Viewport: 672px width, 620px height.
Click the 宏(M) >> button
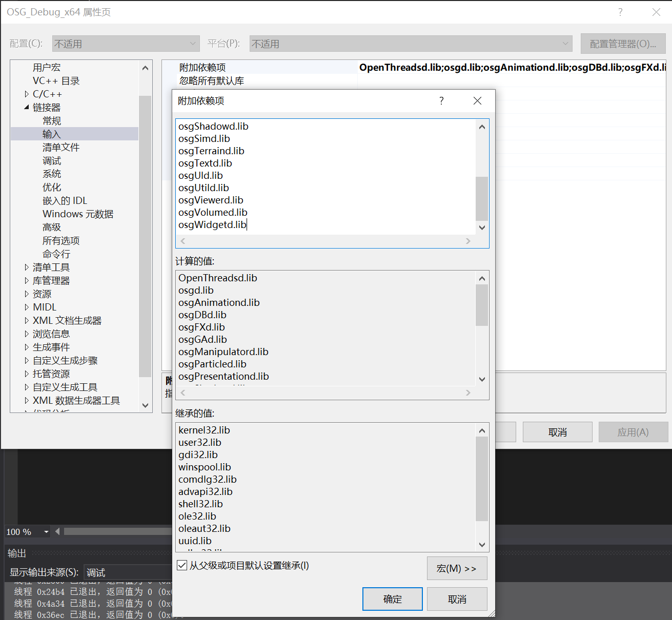(x=456, y=568)
